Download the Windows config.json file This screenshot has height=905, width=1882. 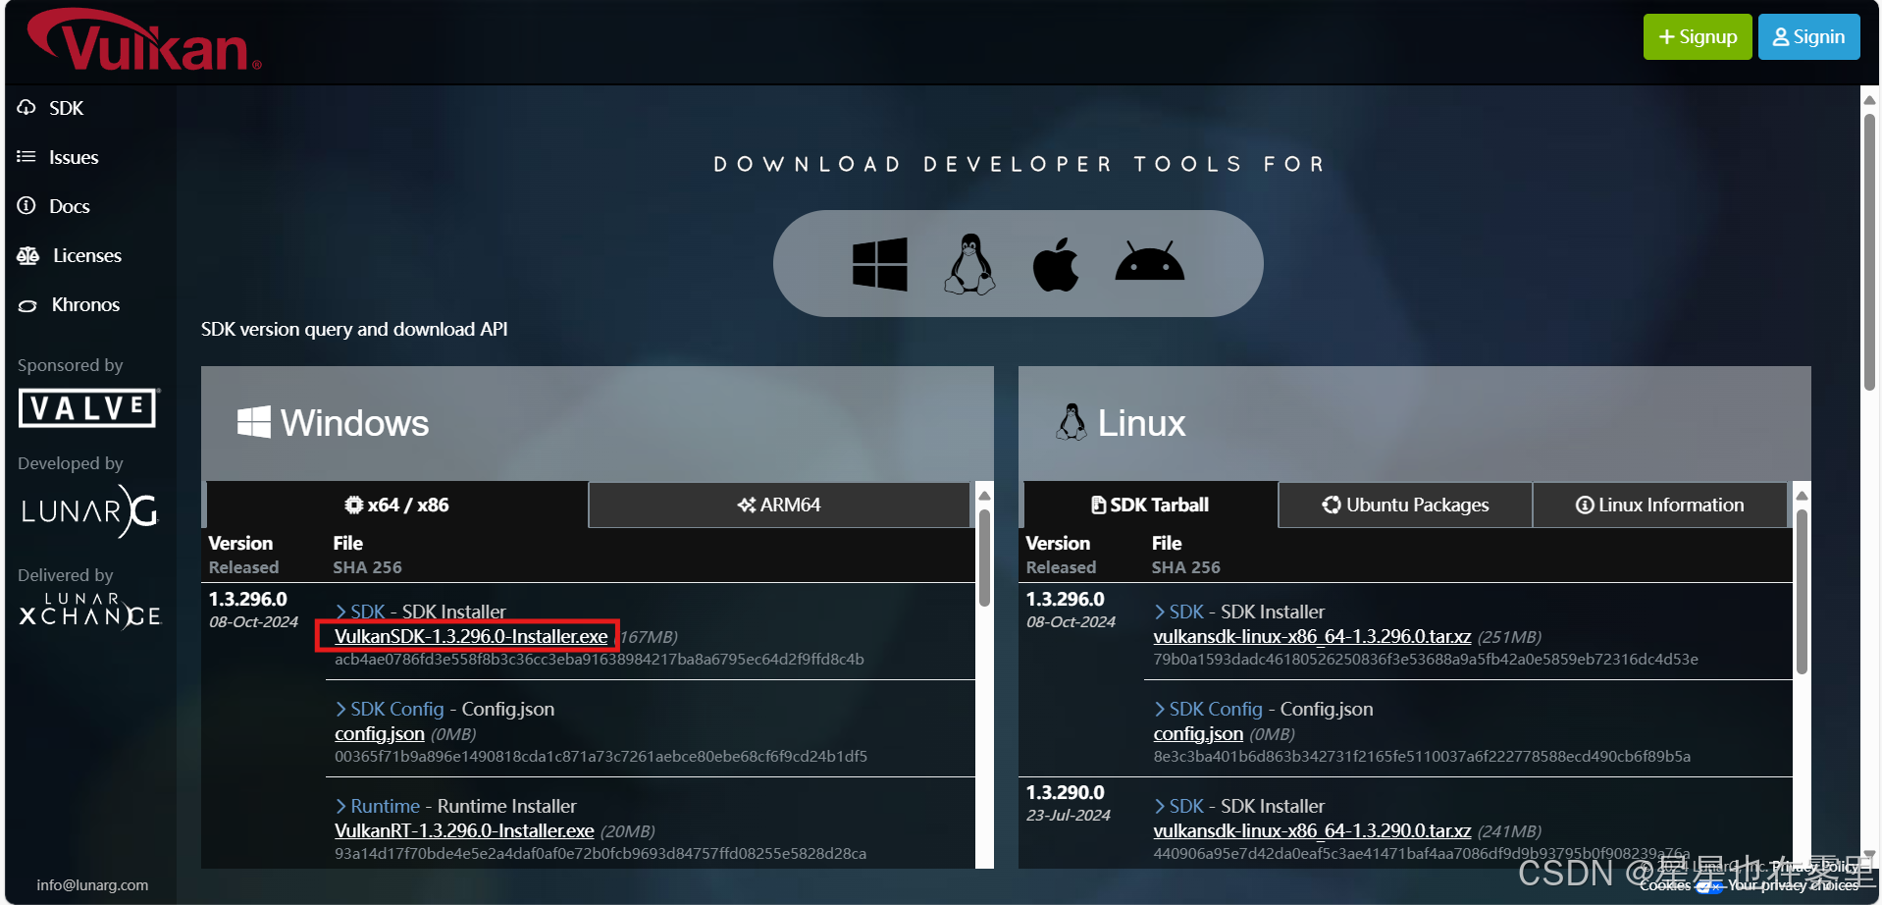[380, 733]
